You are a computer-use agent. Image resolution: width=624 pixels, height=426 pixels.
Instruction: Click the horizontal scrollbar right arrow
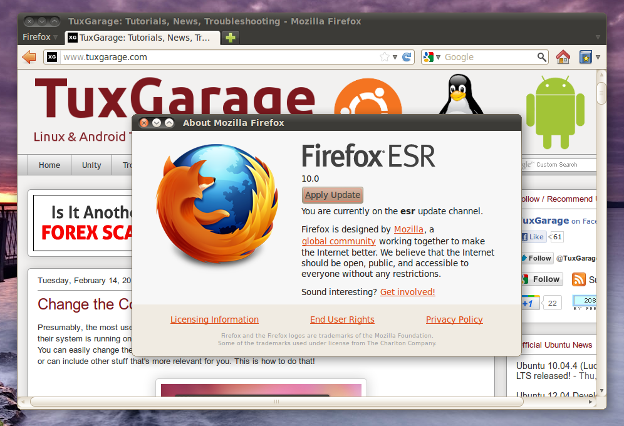point(591,402)
